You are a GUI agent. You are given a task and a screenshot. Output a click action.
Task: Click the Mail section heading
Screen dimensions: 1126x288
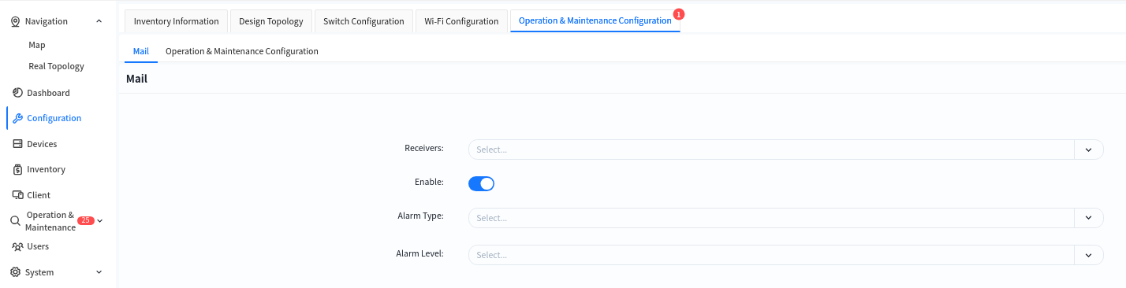pos(136,79)
